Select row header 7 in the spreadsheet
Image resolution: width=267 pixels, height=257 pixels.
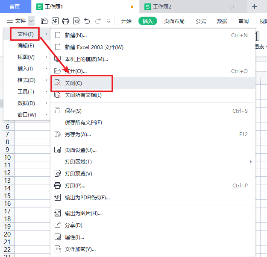pyautogui.click(x=7, y=134)
